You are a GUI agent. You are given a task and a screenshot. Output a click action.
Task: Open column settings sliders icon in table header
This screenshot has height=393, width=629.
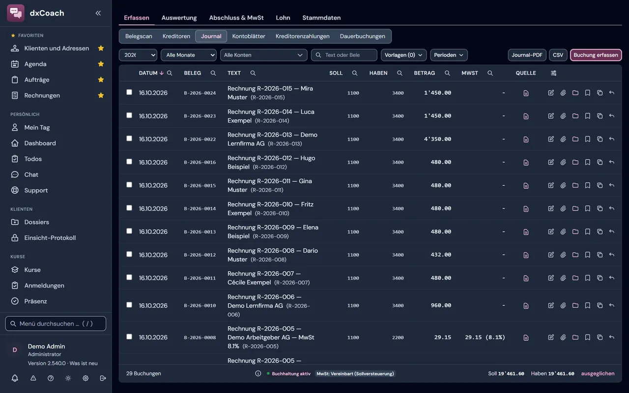[x=554, y=73]
